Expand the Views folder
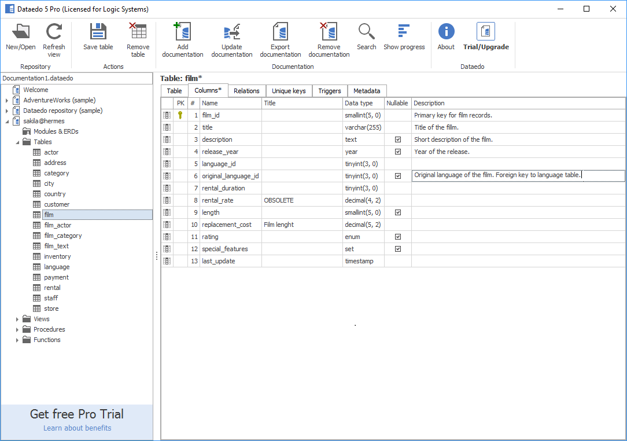This screenshot has width=627, height=441. (x=17, y=319)
